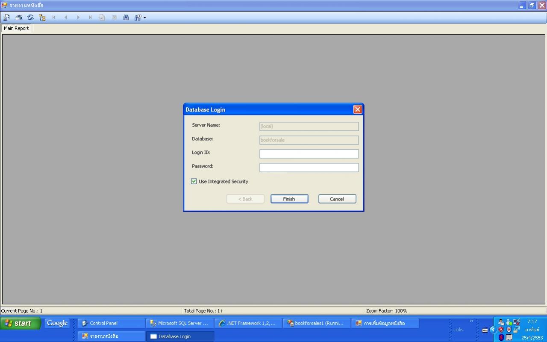Click the Server Name label
Image resolution: width=547 pixels, height=342 pixels.
tap(206, 125)
